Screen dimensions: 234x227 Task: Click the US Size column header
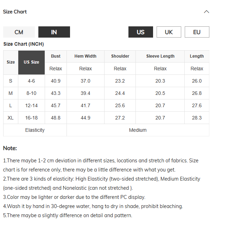[31, 63]
